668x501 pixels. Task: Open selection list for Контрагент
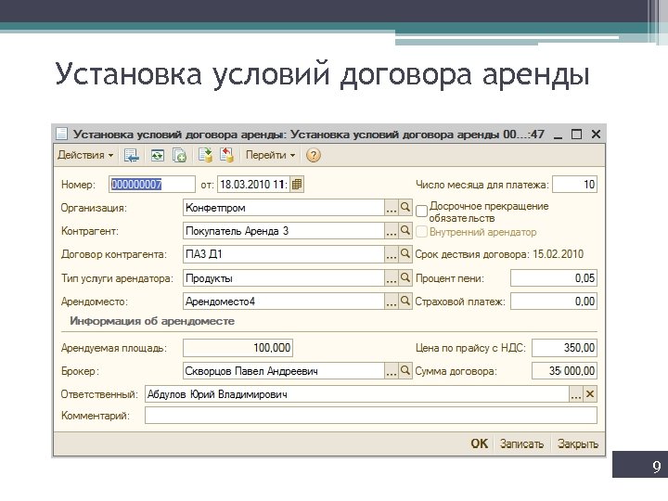click(392, 231)
